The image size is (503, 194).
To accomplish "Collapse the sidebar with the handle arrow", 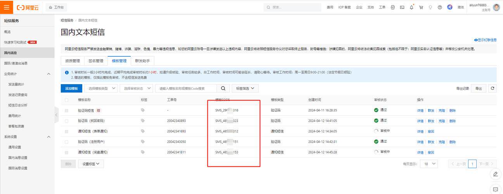I will pos(56,115).
